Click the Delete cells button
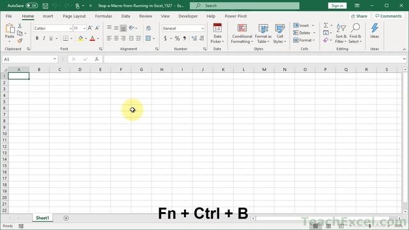This screenshot has width=409, height=230. coord(302,33)
